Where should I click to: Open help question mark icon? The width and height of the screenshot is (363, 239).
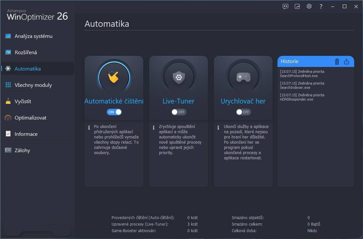[x=321, y=7]
